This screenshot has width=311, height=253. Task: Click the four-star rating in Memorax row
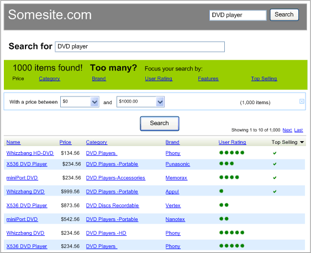(x=229, y=177)
